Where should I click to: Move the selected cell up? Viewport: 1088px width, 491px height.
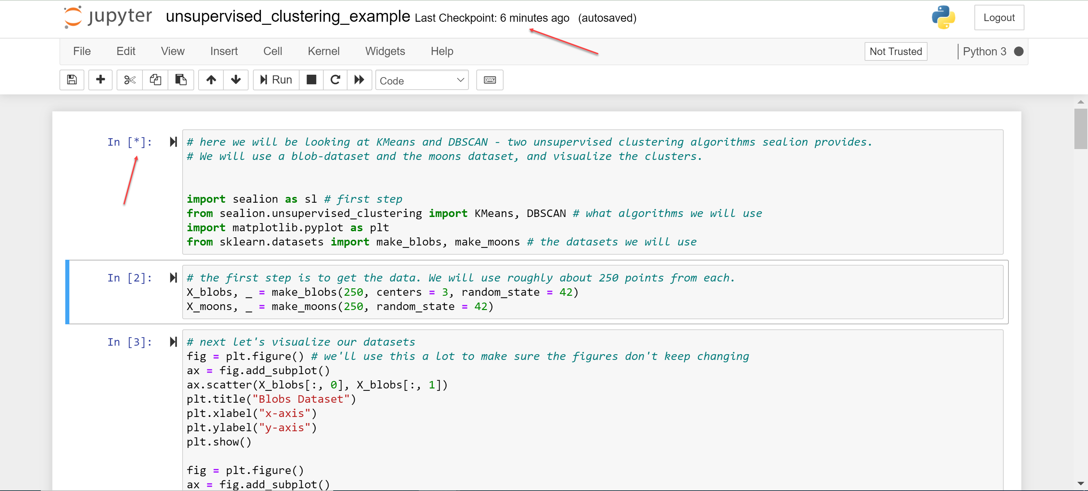click(210, 80)
